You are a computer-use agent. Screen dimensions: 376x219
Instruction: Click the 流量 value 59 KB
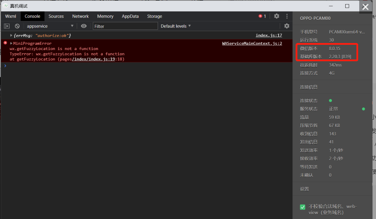334,117
